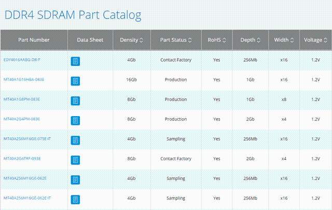Open data sheet for MT40A256M16GE-062E row

[75, 180]
